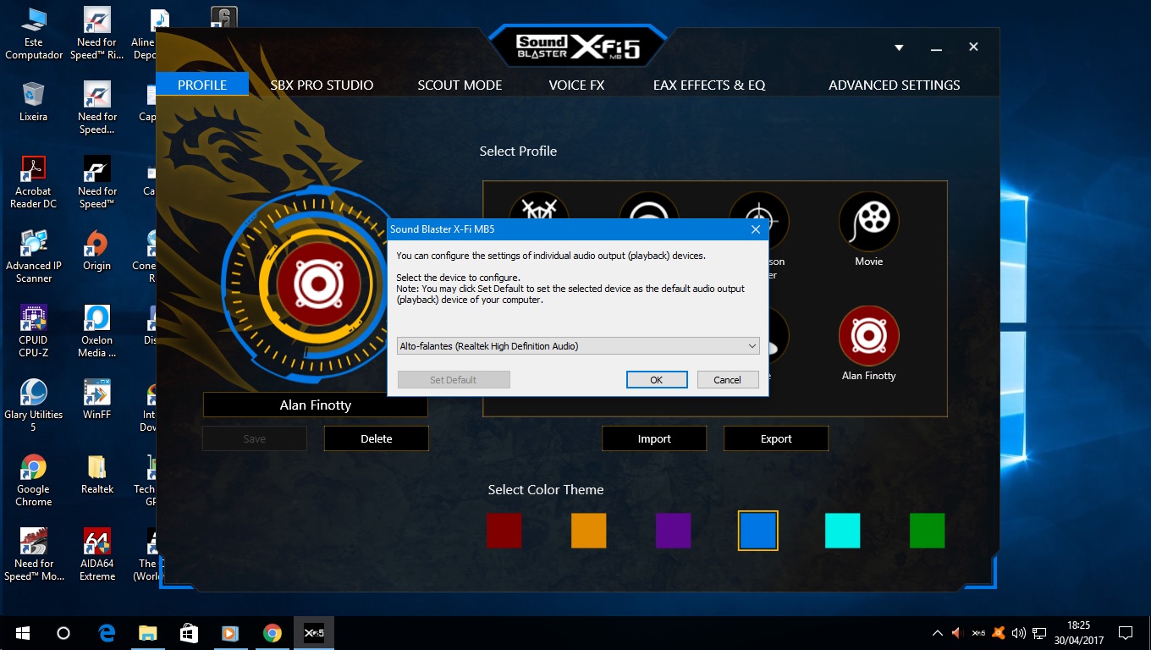Select the Origin desktop icon

97,251
